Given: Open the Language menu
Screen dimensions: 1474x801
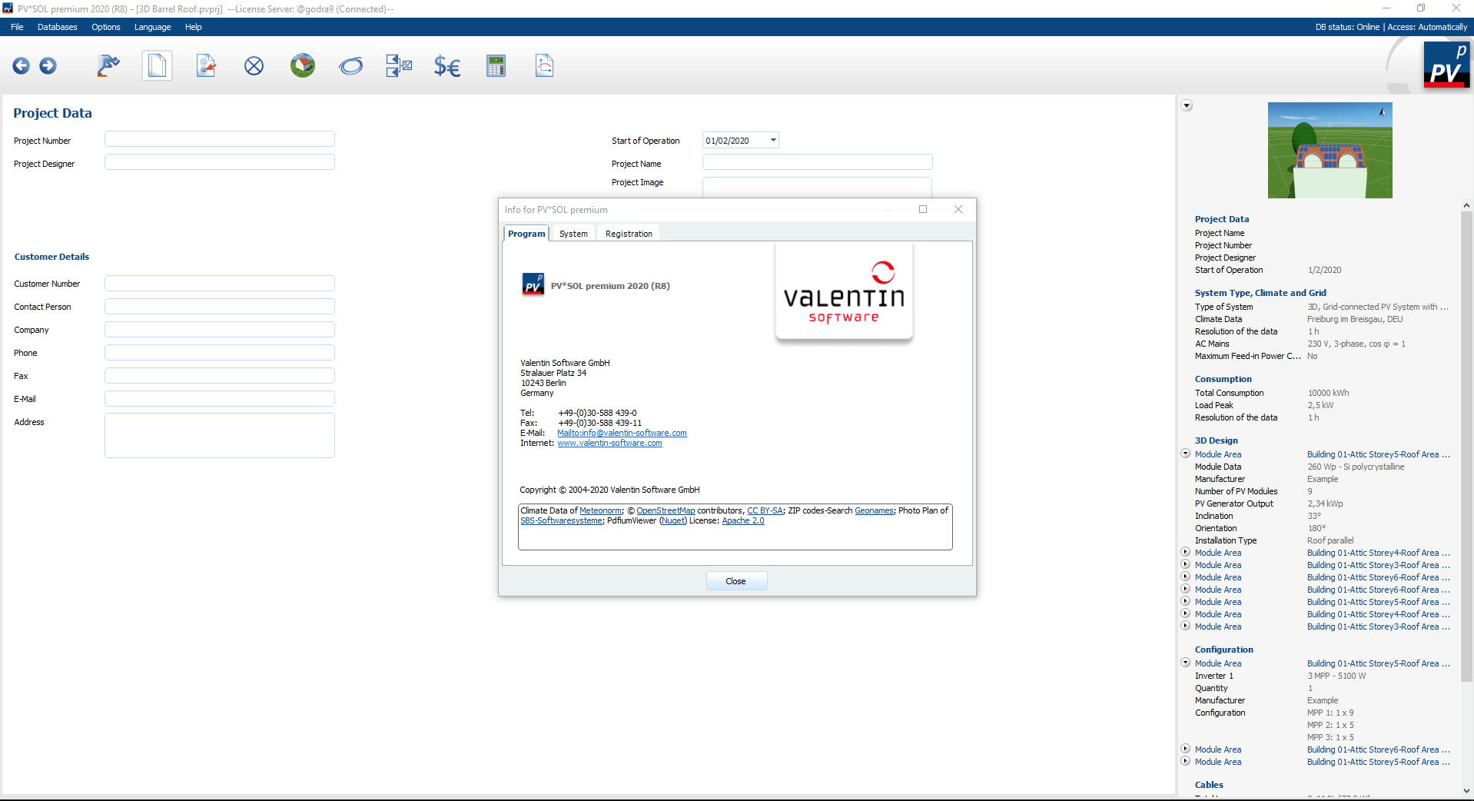Looking at the screenshot, I should (153, 27).
